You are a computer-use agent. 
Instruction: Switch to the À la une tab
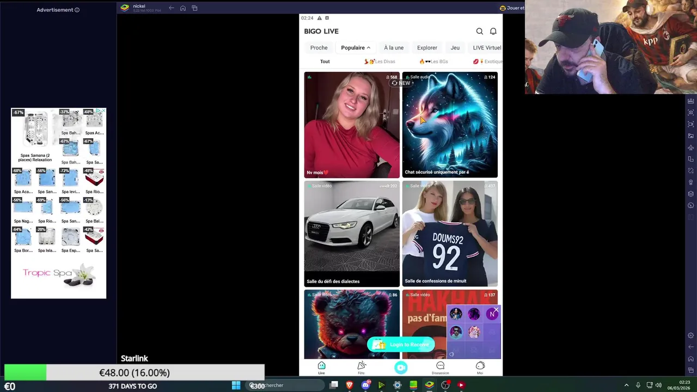pos(394,48)
